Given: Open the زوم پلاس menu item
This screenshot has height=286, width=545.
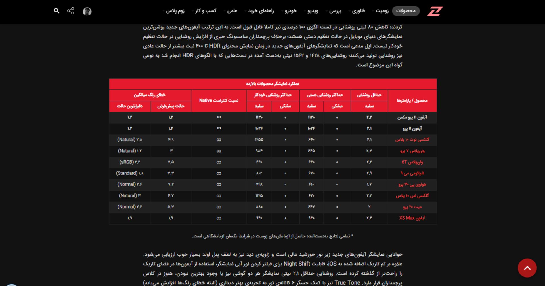Looking at the screenshot, I should tap(175, 11).
